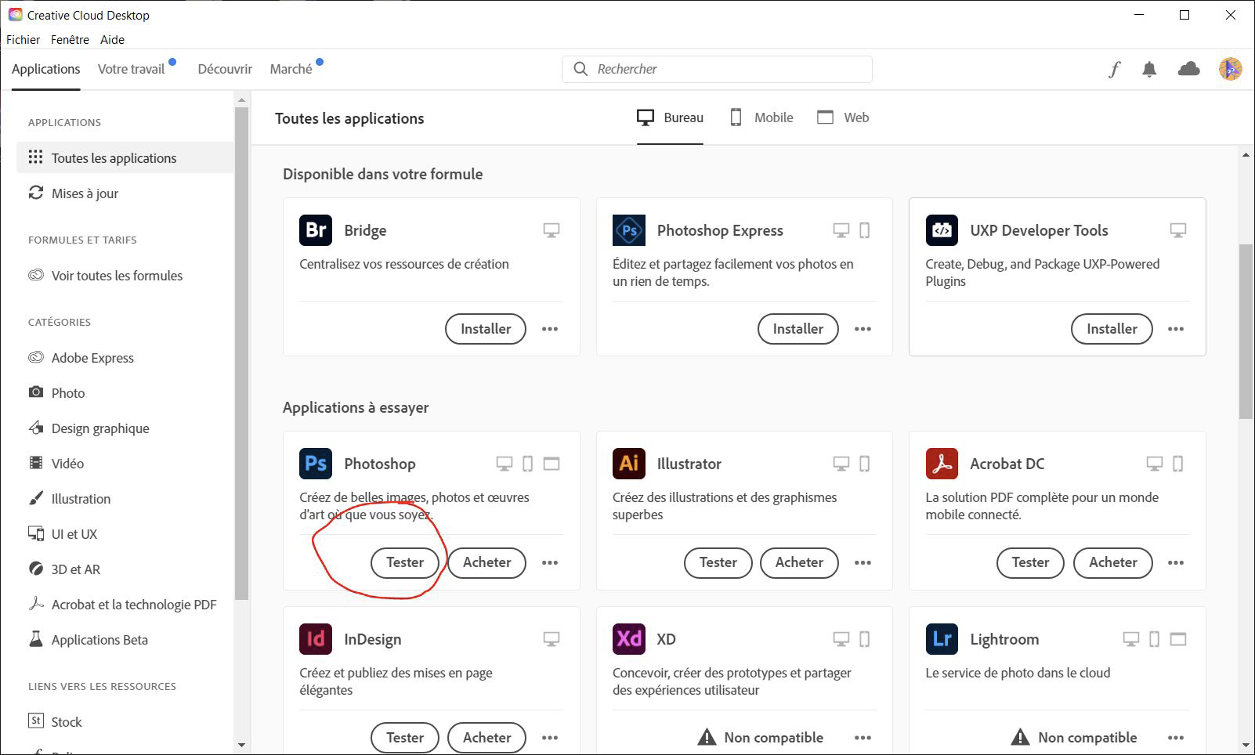
Task: Open the Fenêtre menu
Action: point(70,39)
